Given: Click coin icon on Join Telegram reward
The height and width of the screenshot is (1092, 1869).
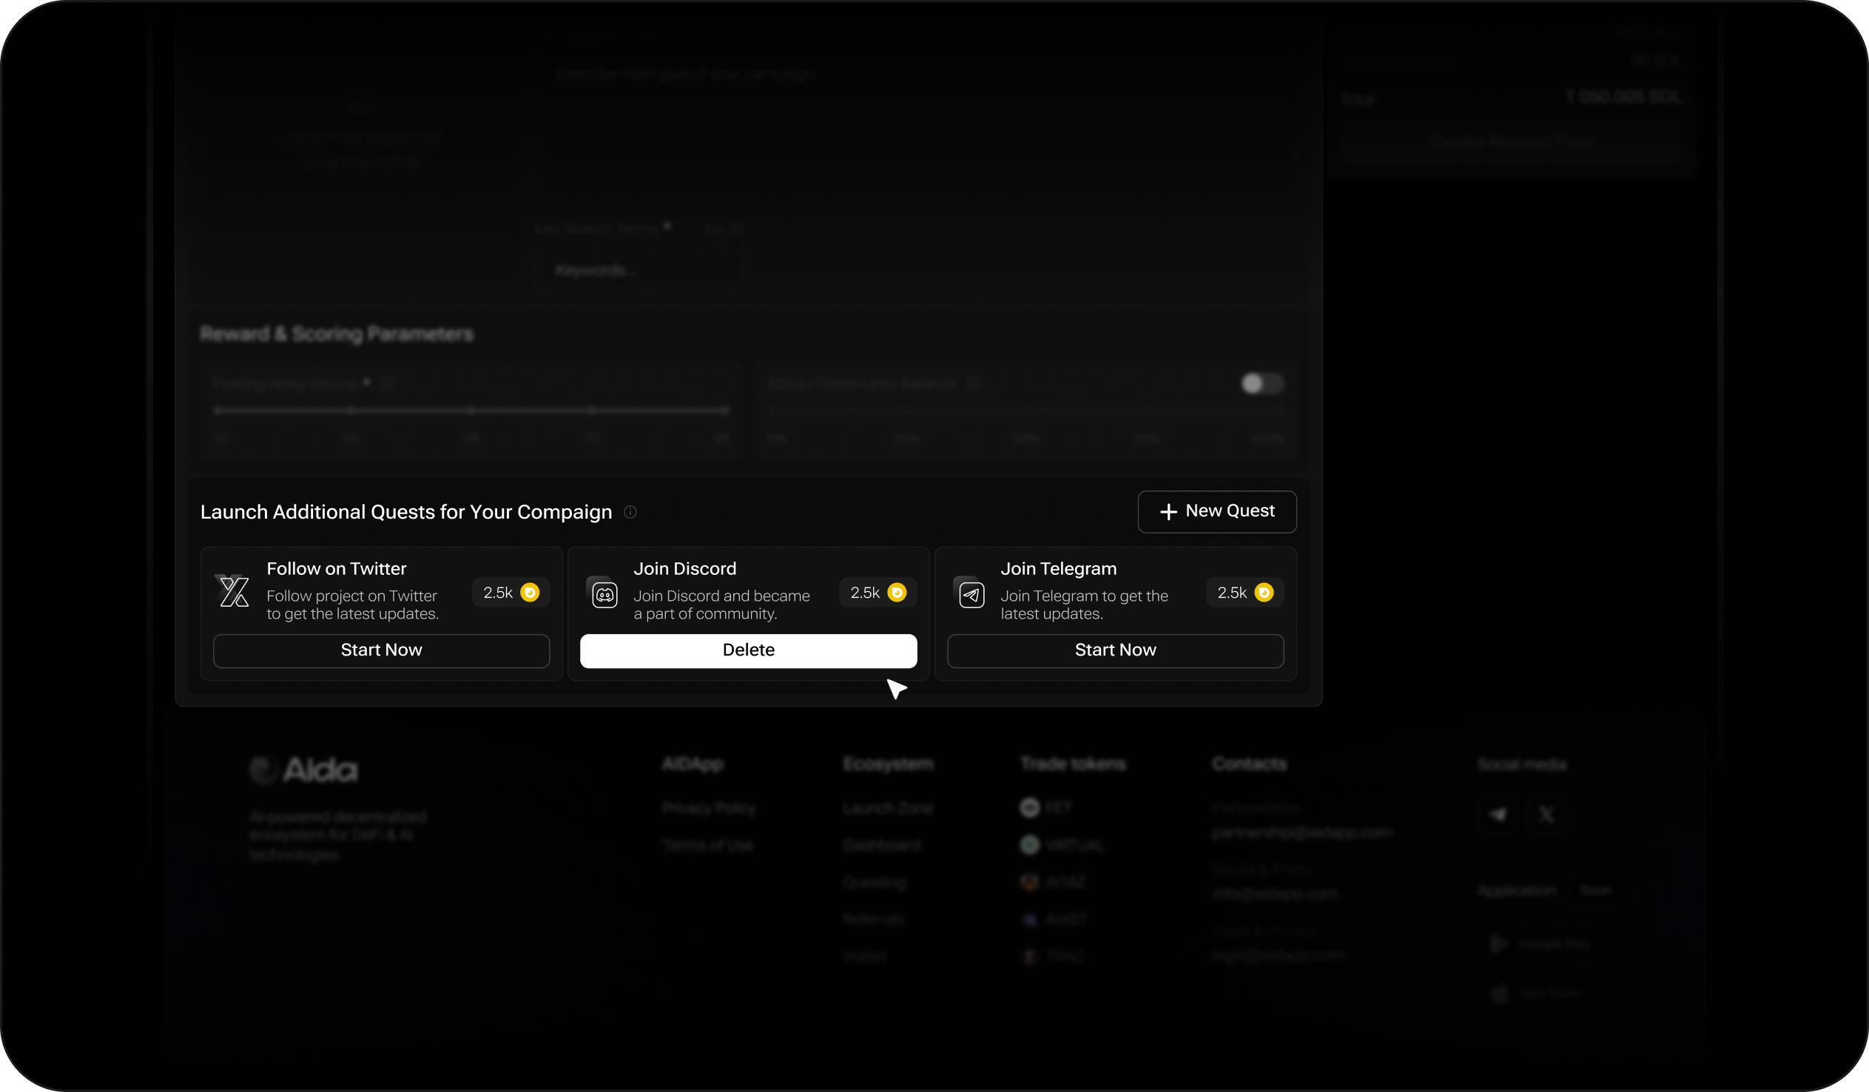Looking at the screenshot, I should [x=1264, y=592].
